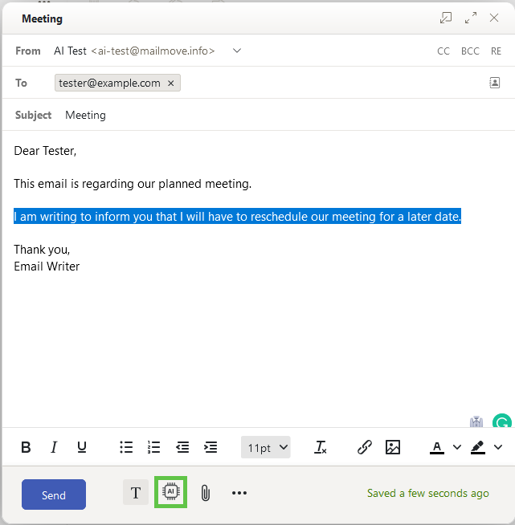Expand the text color options arrow
The width and height of the screenshot is (515, 525).
tap(457, 447)
